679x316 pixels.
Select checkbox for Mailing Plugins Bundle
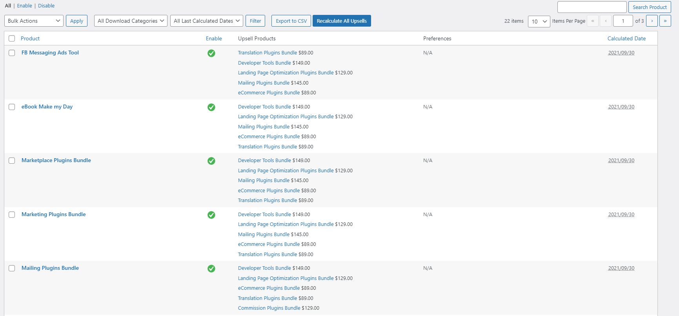[x=12, y=268]
